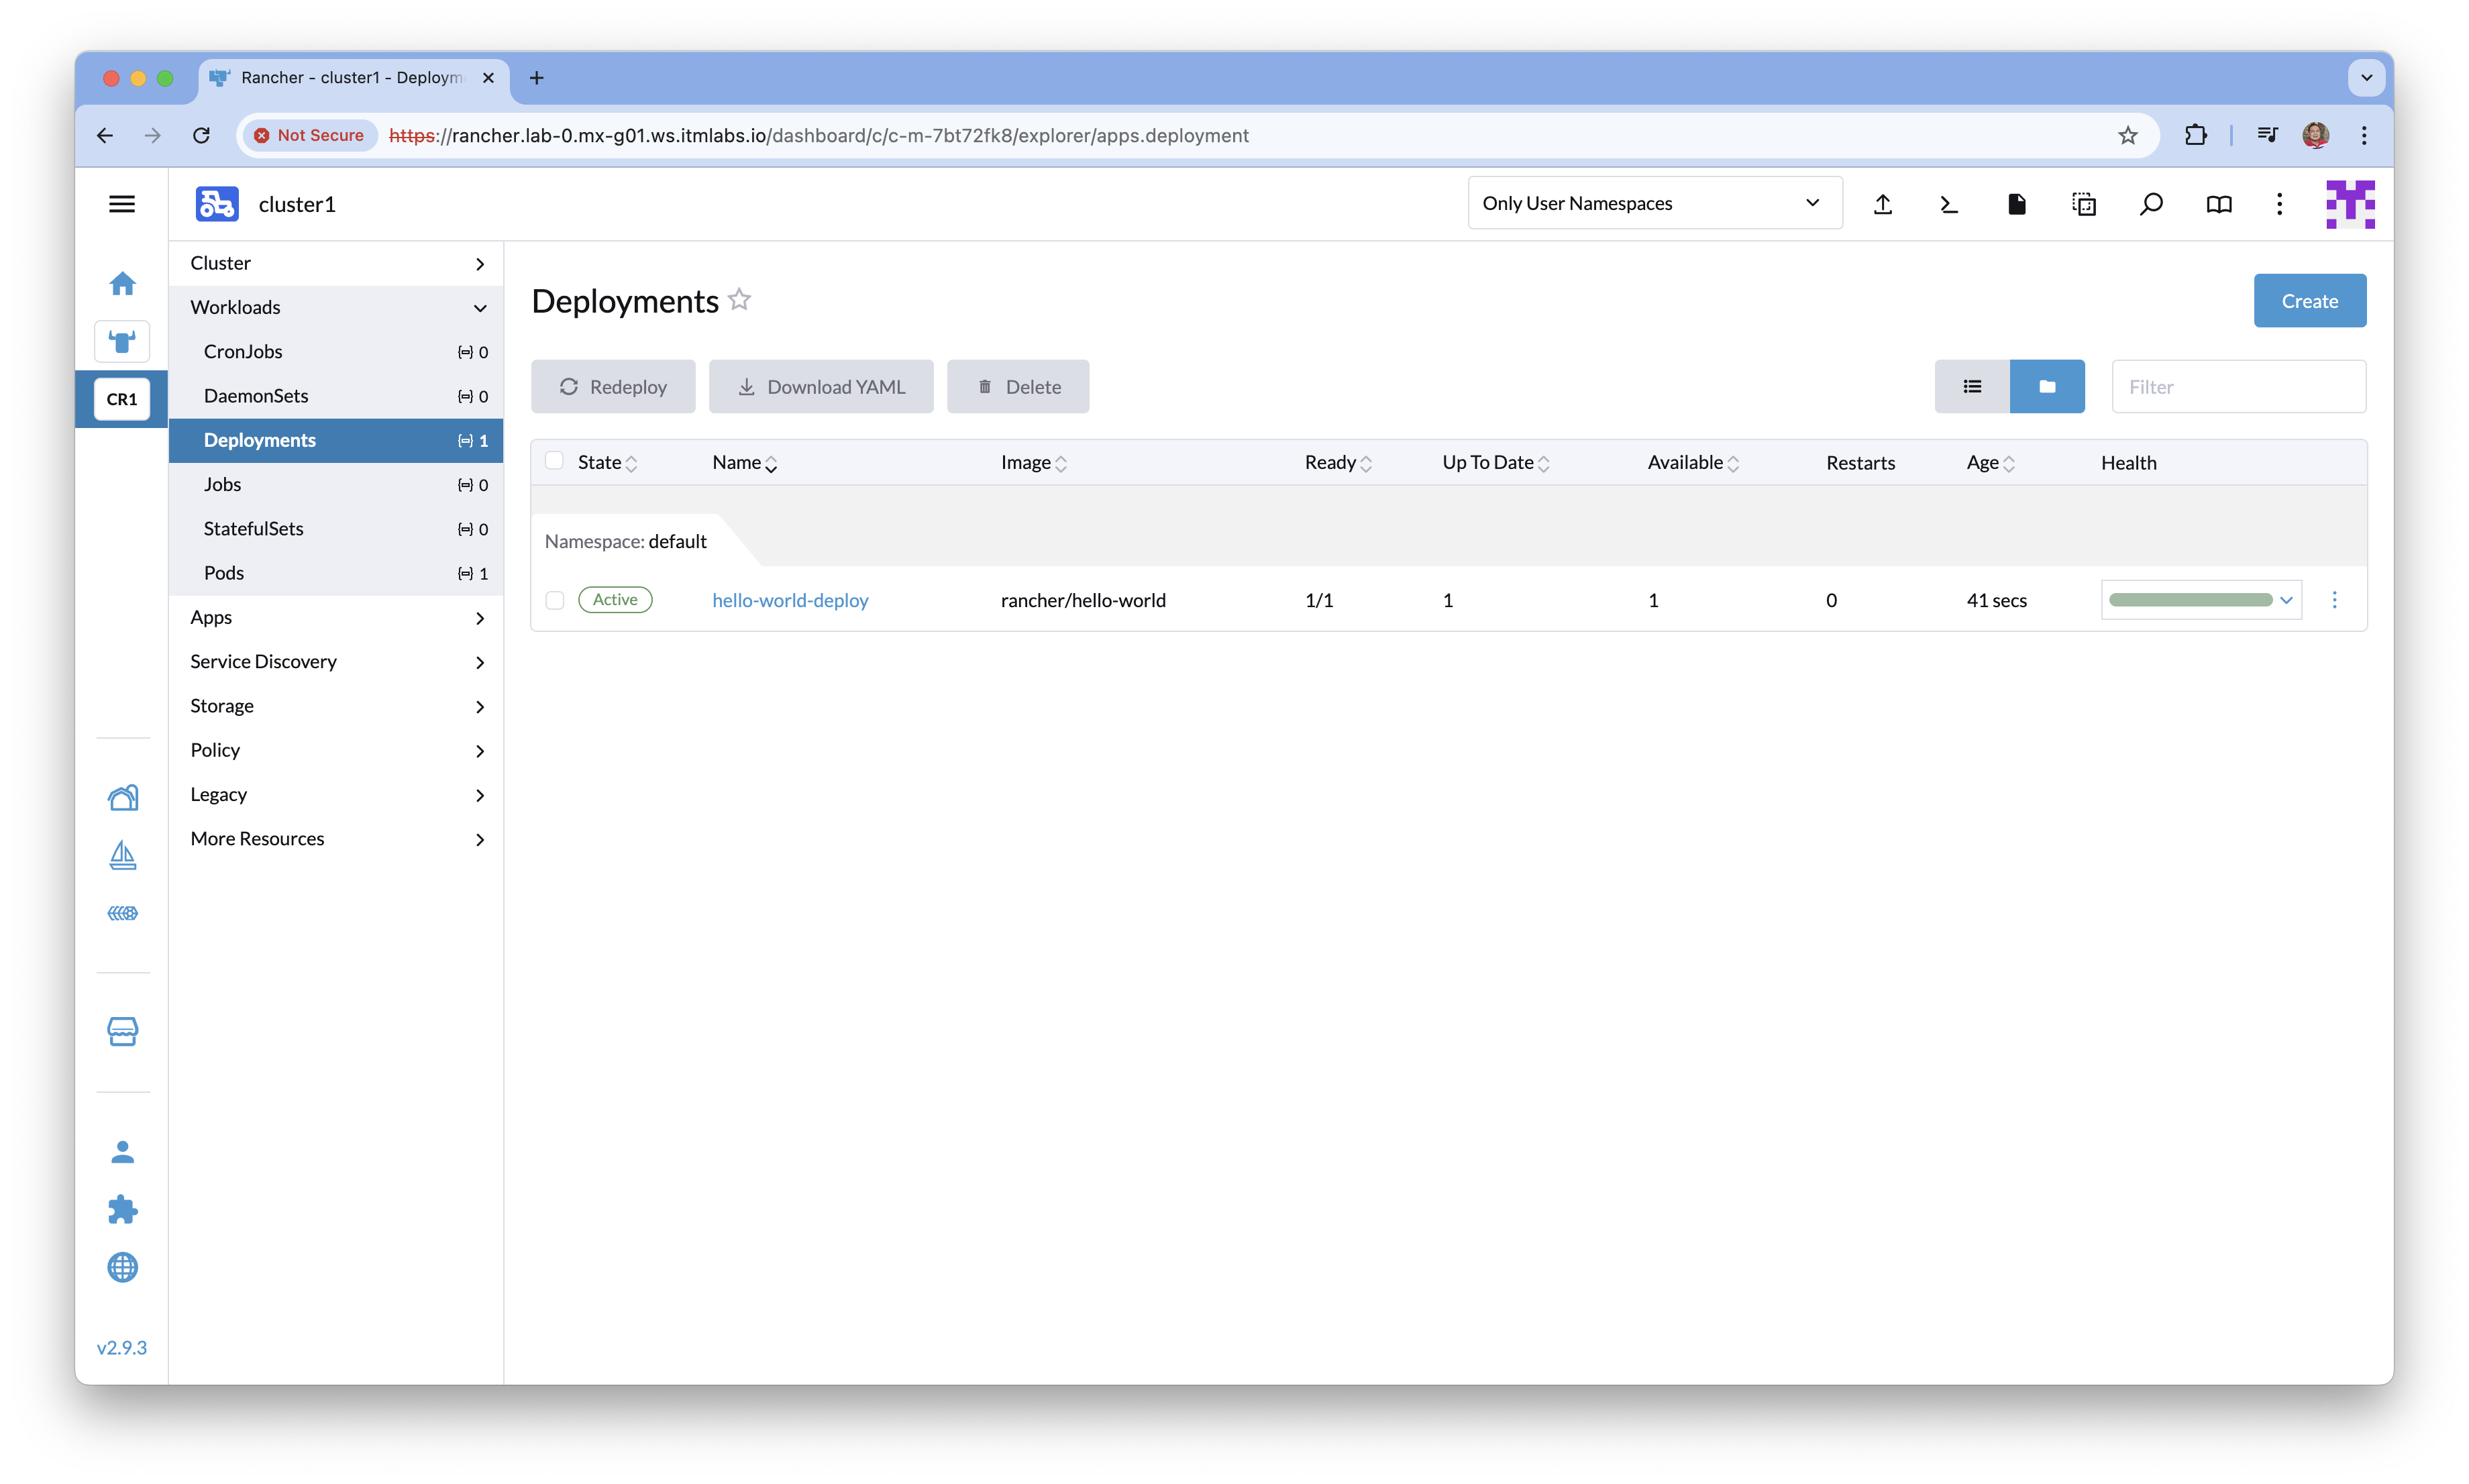Open StatefulSets in the sidebar

[x=253, y=529]
